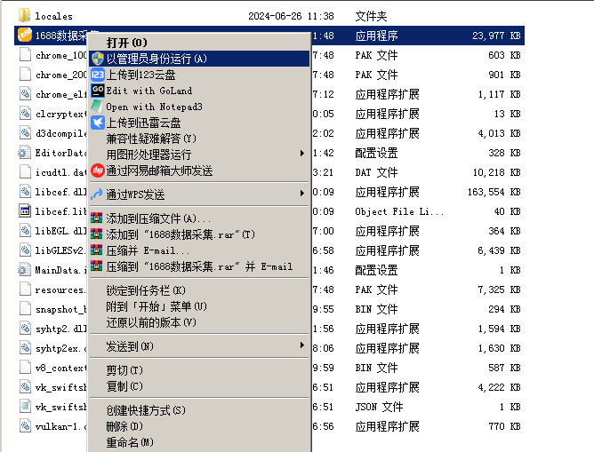Select the locales folder icon
594x452 pixels.
pyautogui.click(x=25, y=16)
